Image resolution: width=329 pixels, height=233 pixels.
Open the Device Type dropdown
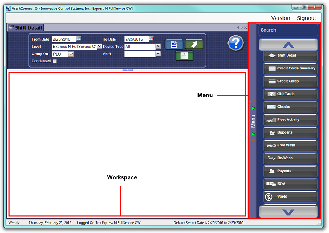pos(158,47)
